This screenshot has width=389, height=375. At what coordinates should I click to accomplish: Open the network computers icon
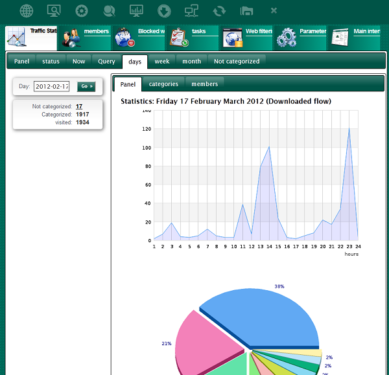(191, 11)
